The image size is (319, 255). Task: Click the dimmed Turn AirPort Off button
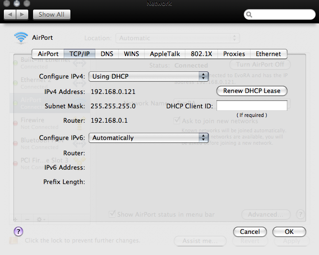pyautogui.click(x=260, y=65)
